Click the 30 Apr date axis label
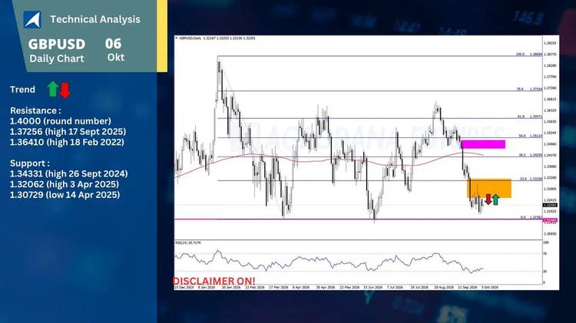This screenshot has width=576, height=323. pyautogui.click(x=326, y=288)
